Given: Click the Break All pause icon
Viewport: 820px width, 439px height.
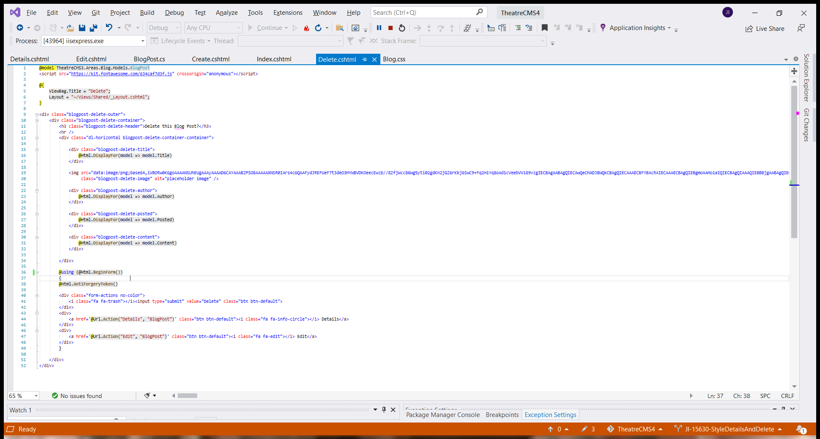Looking at the screenshot, I should tap(379, 27).
